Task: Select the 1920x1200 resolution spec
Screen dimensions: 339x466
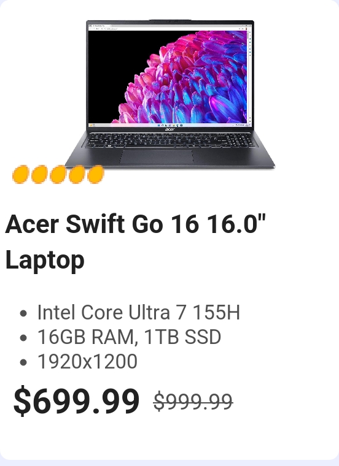Action: click(87, 361)
